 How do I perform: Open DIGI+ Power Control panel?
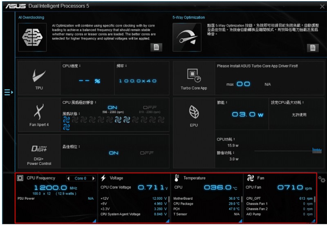(39, 151)
